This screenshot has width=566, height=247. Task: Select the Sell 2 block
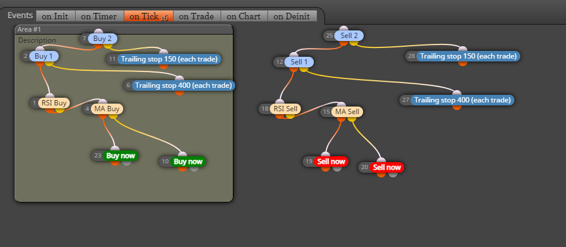pos(349,36)
